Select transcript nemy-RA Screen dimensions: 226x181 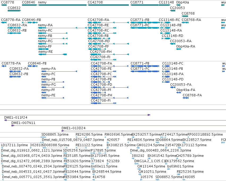(x=45, y=25)
